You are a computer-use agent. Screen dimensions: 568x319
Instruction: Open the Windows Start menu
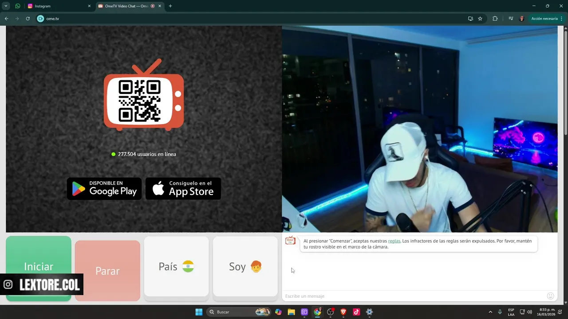199,312
